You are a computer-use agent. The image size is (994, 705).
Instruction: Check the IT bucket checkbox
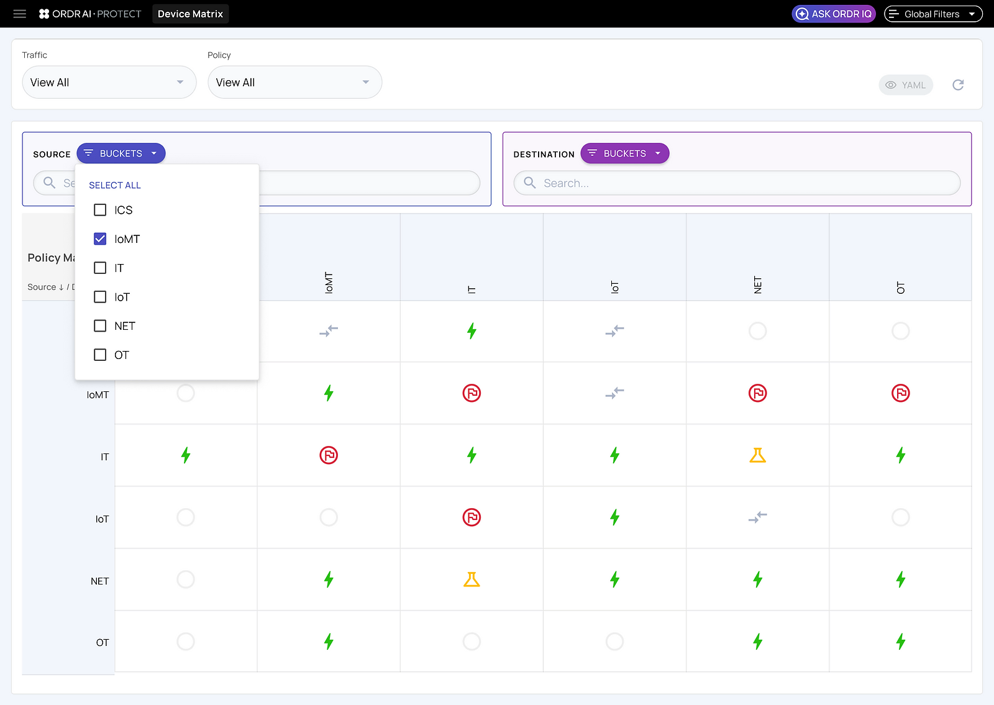tap(100, 268)
